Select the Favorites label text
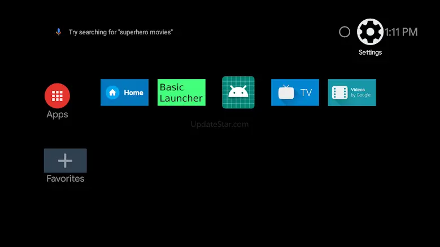The width and height of the screenshot is (440, 247). [x=66, y=179]
